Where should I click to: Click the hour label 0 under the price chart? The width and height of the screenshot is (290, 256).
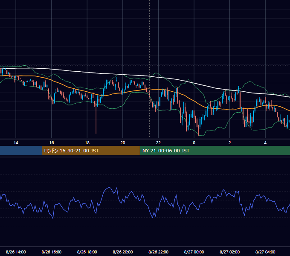click(194, 143)
